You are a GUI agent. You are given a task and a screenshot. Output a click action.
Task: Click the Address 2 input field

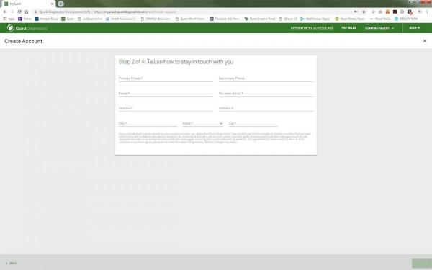pos(266,109)
